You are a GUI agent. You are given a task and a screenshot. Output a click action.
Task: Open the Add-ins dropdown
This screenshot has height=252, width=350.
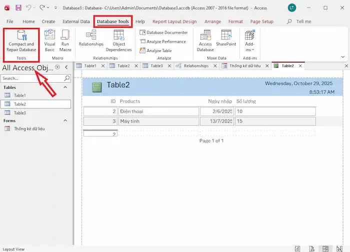coord(249,40)
